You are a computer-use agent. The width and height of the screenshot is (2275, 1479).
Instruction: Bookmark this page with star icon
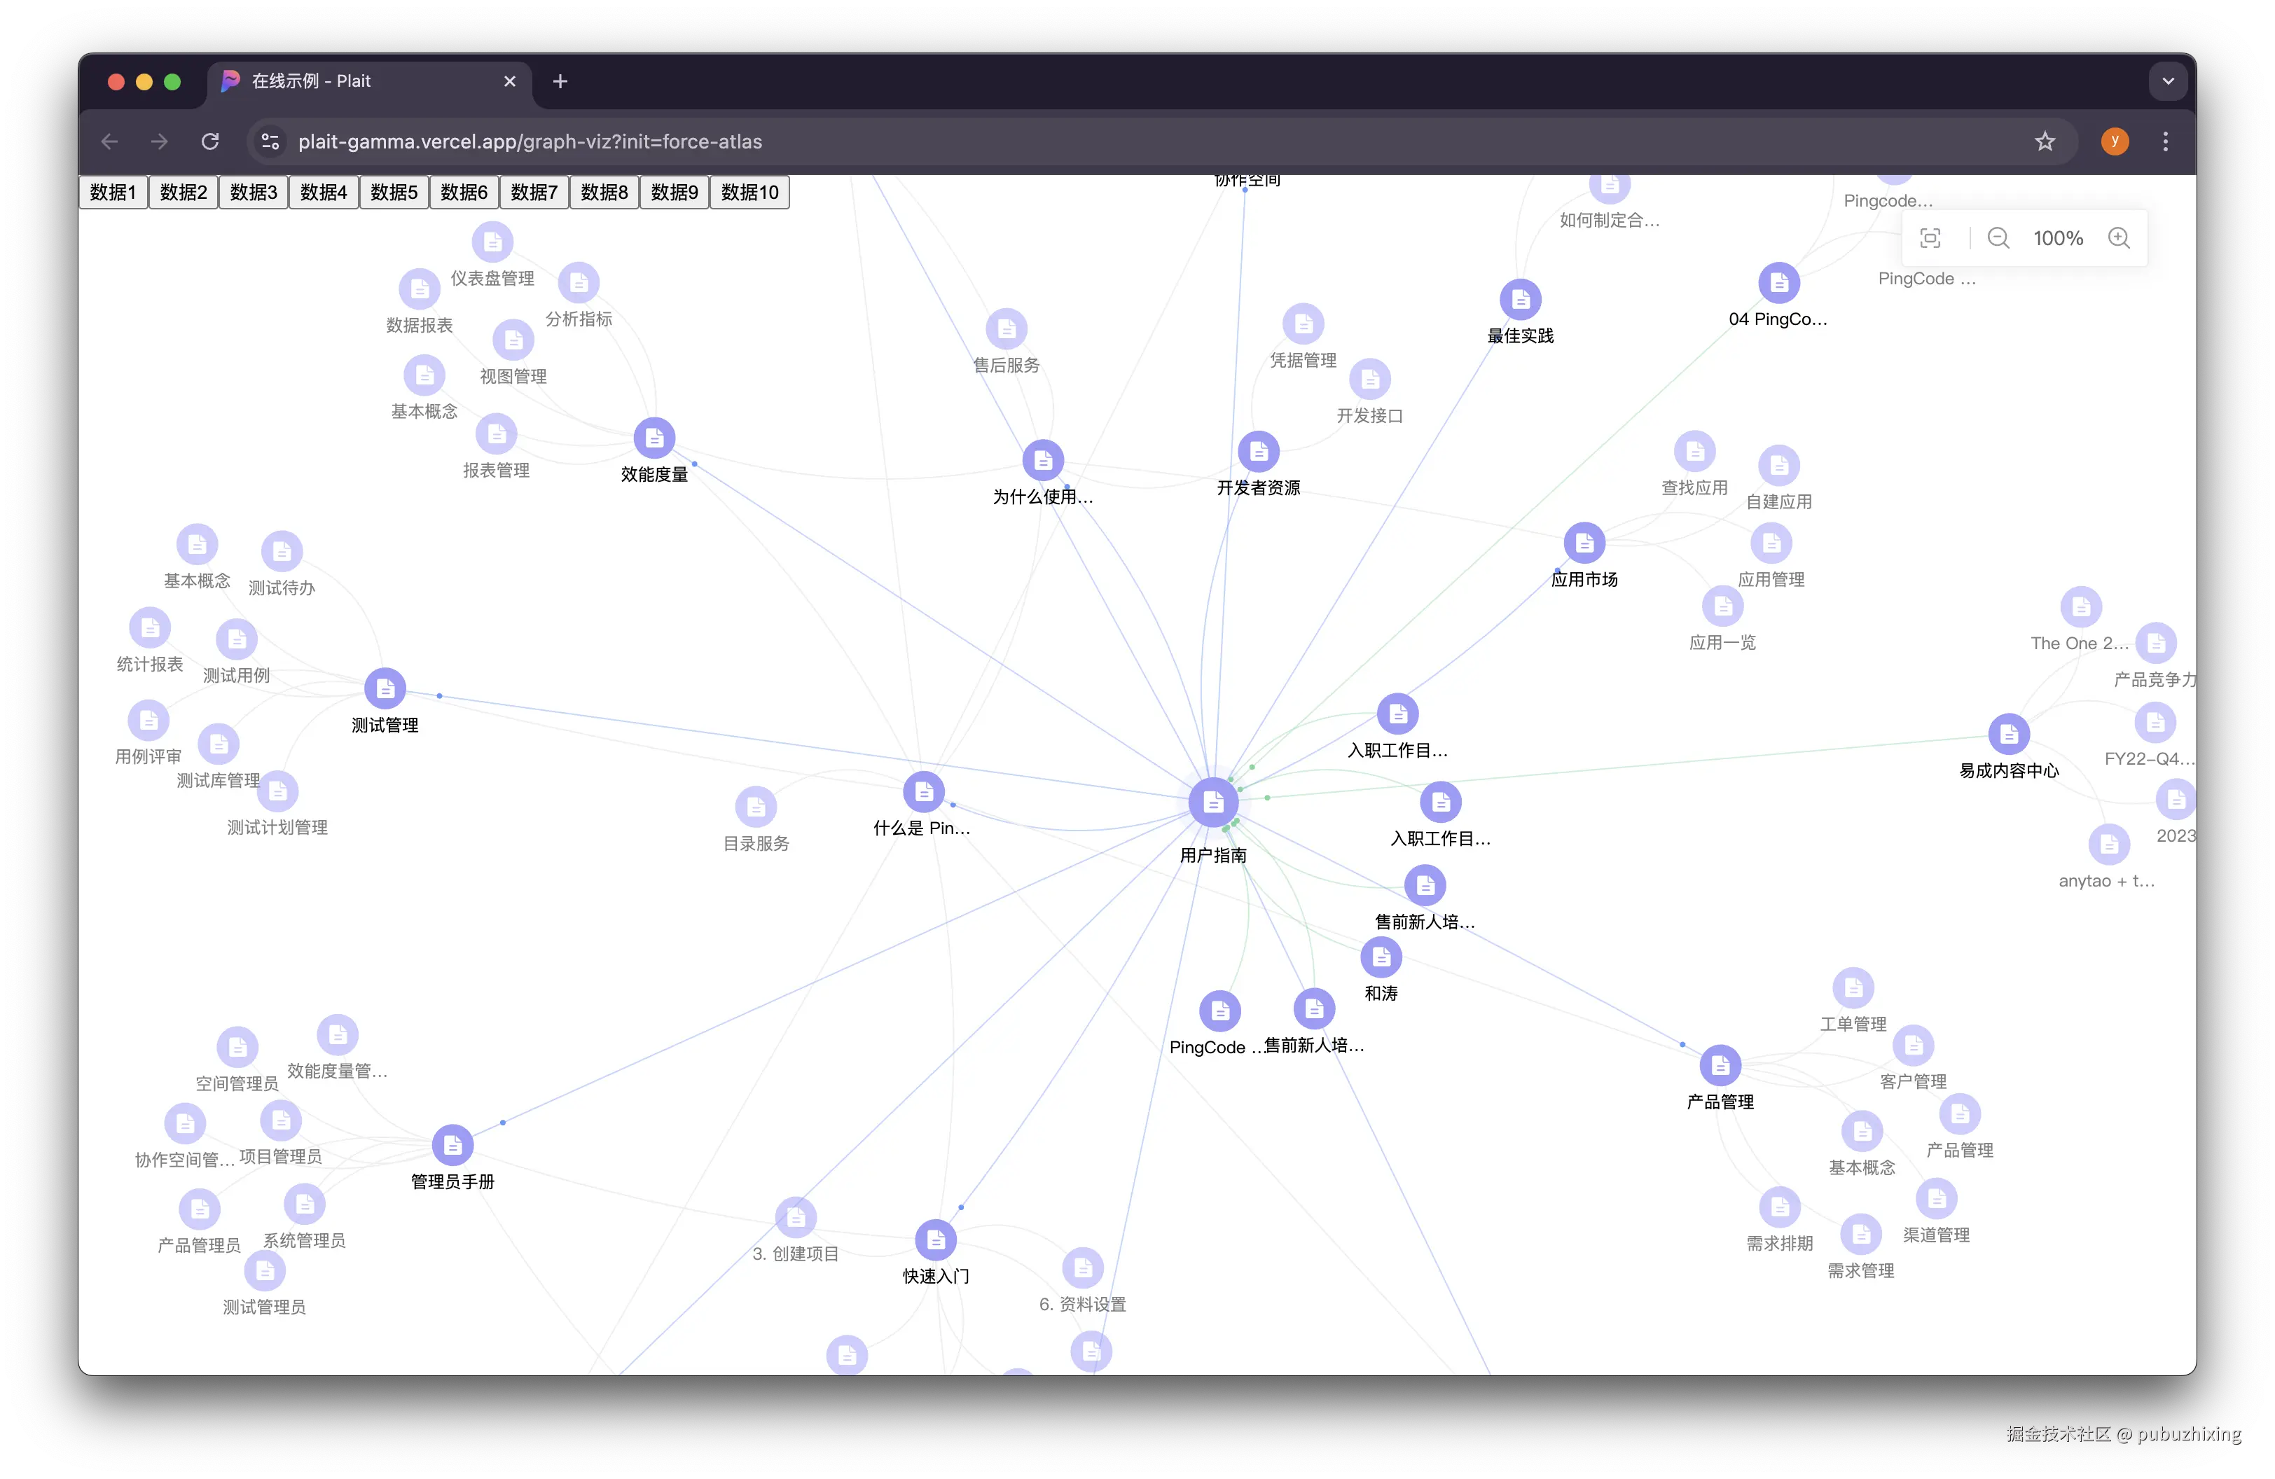tap(2045, 141)
